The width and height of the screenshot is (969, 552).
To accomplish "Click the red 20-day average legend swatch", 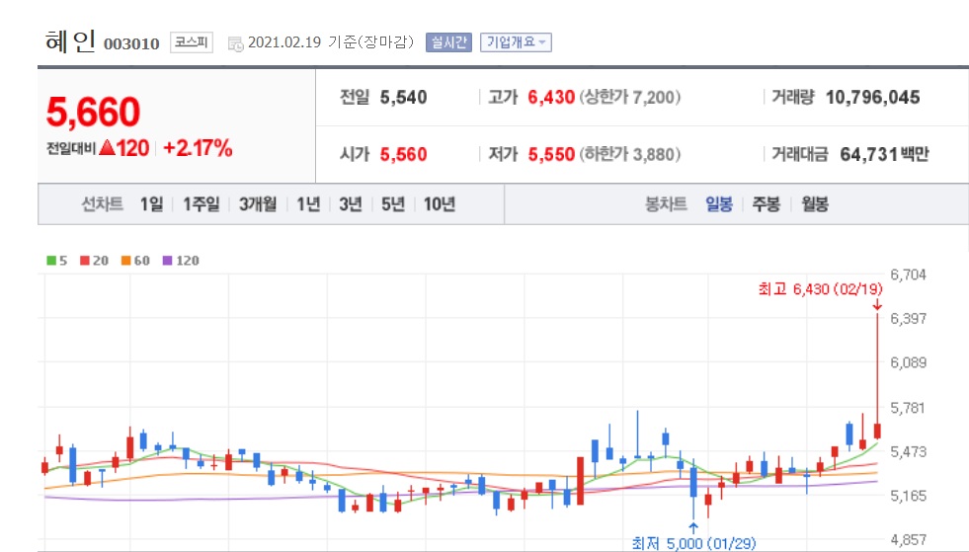I will 85,261.
